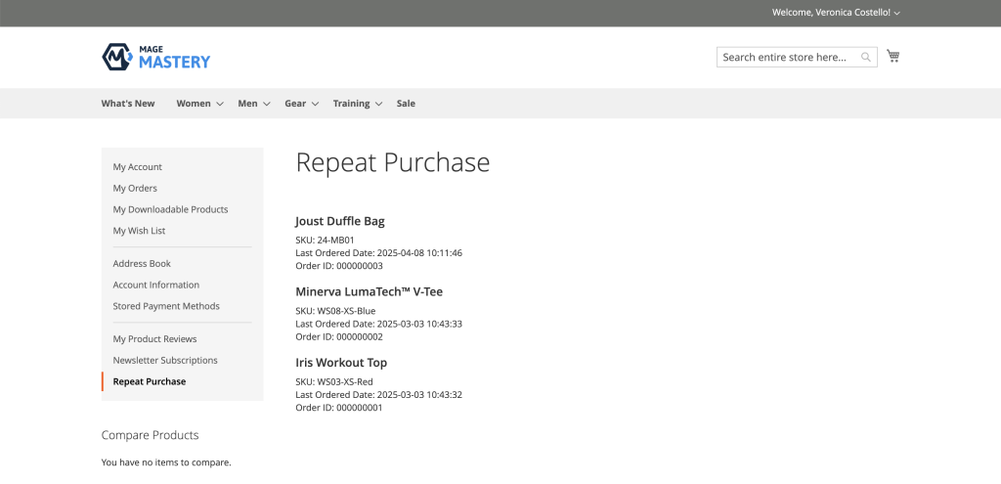Open the Sale menu item

[x=406, y=104]
